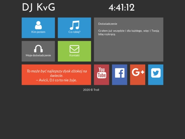Viewport: 185px width, 139px height.
Task: Click the 2020 © Troll footer text
Action: pyautogui.click(x=91, y=90)
